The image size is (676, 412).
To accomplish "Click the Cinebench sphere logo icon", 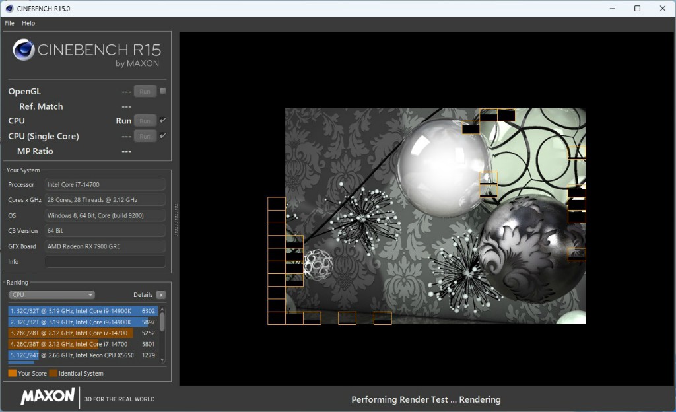I will pyautogui.click(x=24, y=50).
